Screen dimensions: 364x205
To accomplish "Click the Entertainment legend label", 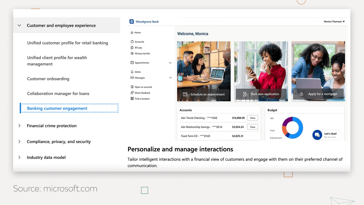I will 276,138.
